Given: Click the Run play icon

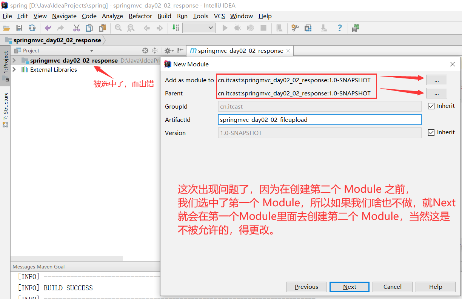Looking at the screenshot, I should pos(225,28).
